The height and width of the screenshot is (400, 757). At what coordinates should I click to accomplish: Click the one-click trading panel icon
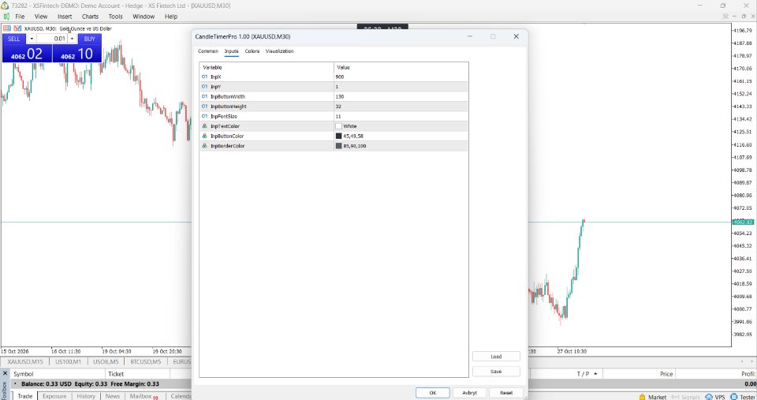pyautogui.click(x=7, y=28)
